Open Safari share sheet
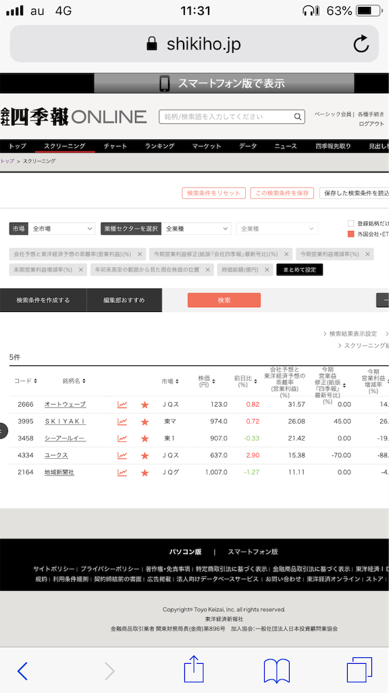The image size is (389, 693). point(194,669)
